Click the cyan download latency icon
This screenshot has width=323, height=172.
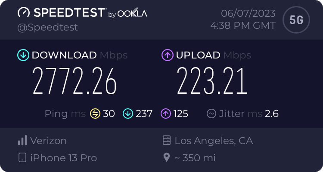[128, 114]
